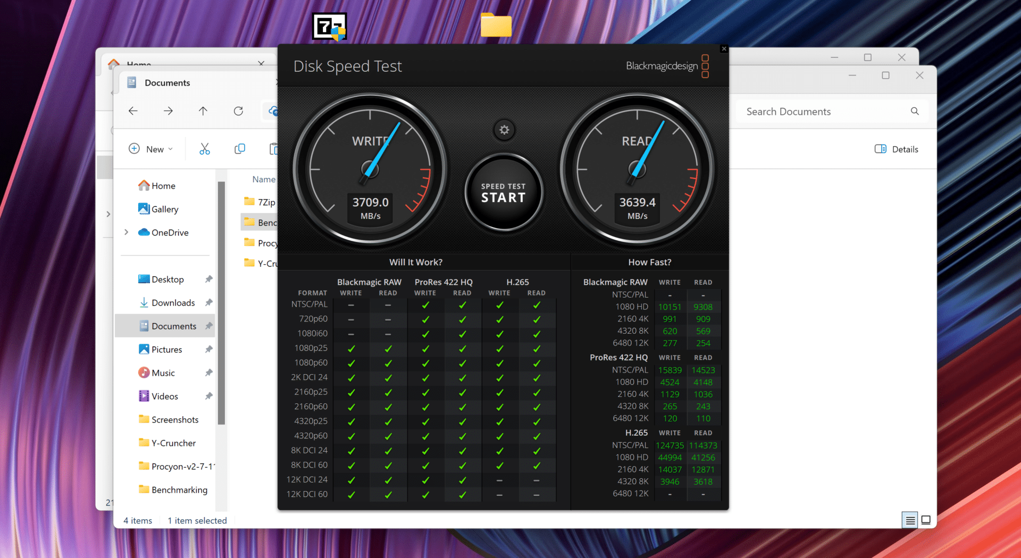This screenshot has width=1021, height=558.
Task: Click the Will It Work? heading
Action: click(415, 262)
